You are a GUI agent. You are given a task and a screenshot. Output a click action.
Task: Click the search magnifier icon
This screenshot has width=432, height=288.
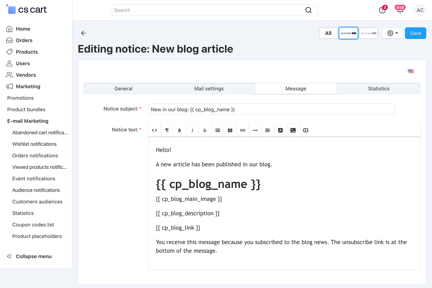pyautogui.click(x=309, y=10)
